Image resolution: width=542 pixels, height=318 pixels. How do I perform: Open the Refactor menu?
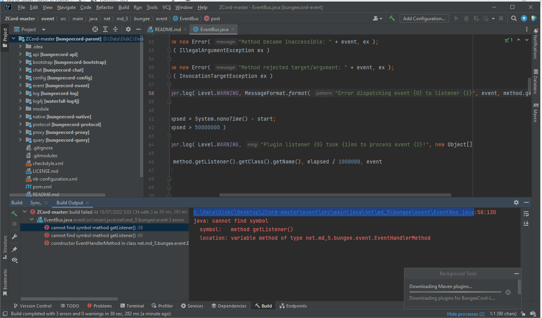[105, 7]
